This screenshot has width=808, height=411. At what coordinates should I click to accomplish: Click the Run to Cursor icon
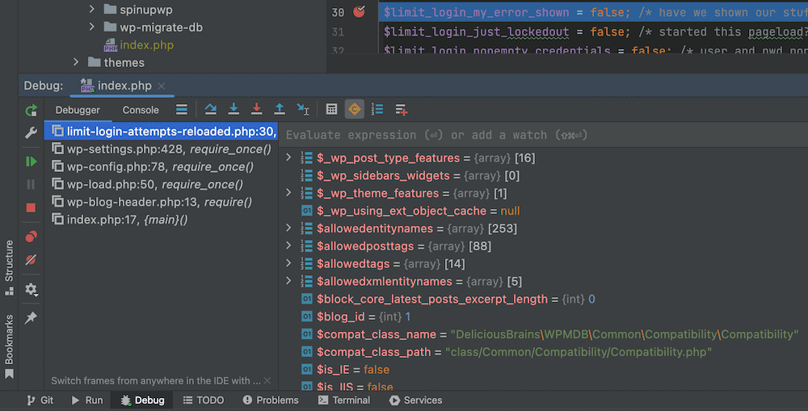303,110
